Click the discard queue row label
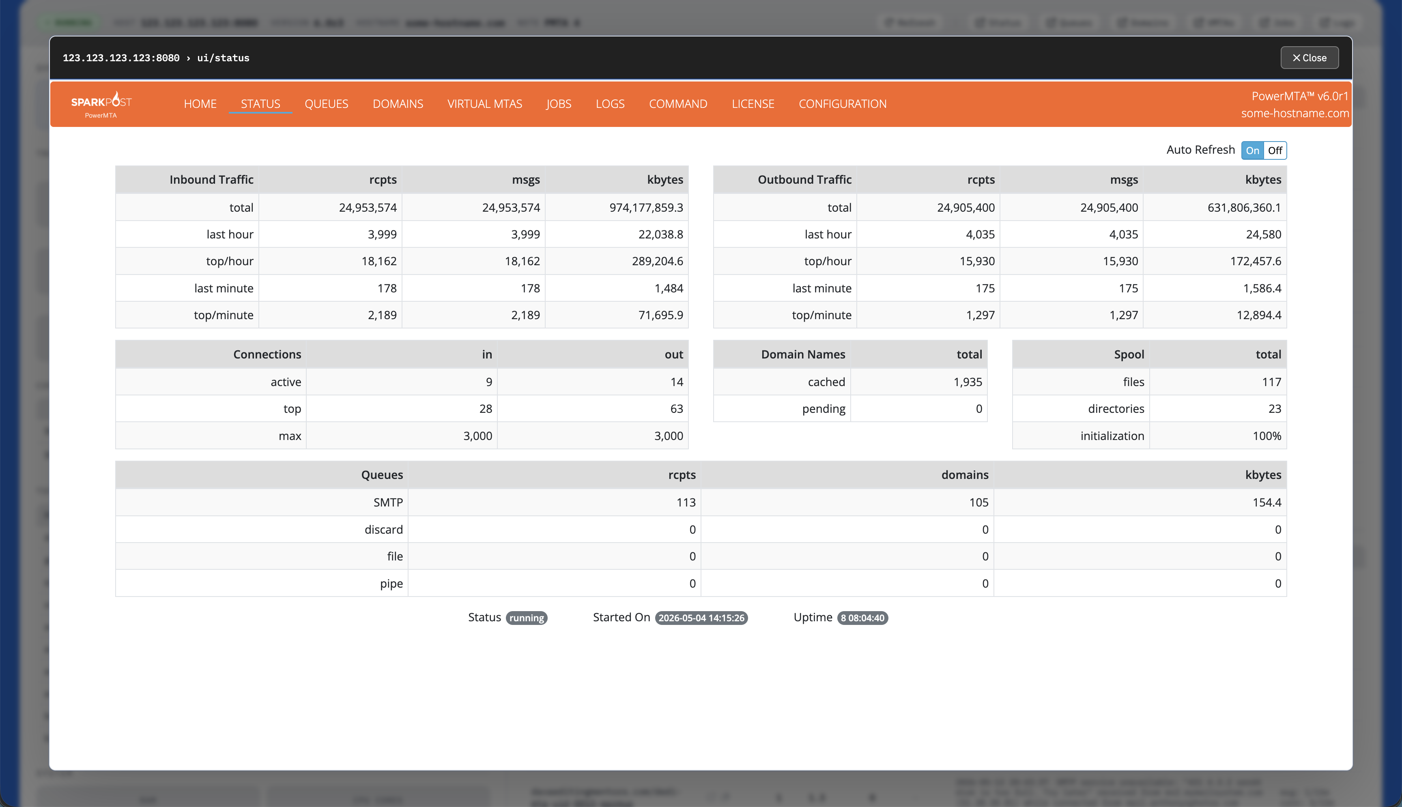 click(384, 529)
